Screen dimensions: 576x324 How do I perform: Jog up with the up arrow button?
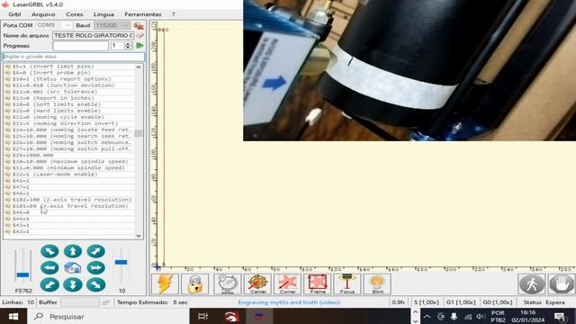point(73,251)
